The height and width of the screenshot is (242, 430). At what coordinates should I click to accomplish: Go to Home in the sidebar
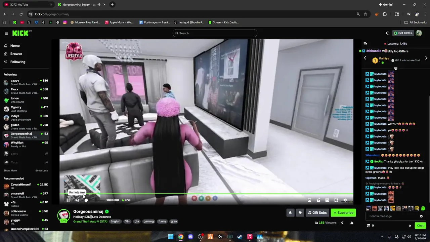coord(15,46)
